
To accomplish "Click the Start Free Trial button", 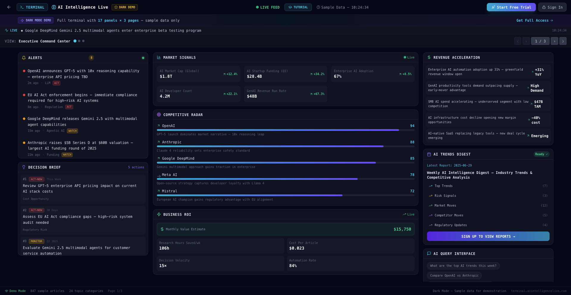I will pos(511,7).
